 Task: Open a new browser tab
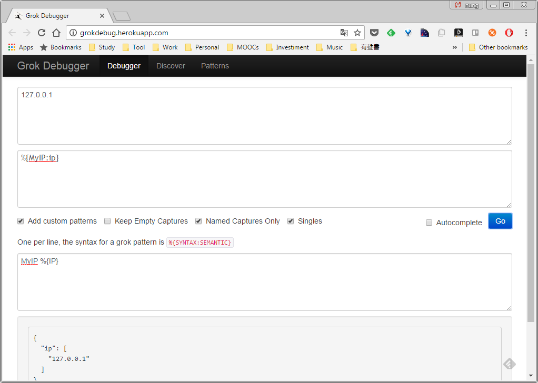coord(122,16)
